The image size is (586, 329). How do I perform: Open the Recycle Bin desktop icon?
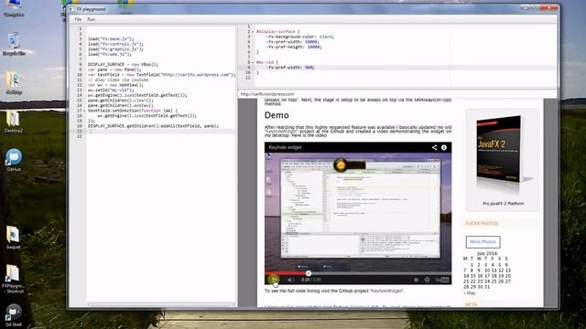(x=14, y=44)
